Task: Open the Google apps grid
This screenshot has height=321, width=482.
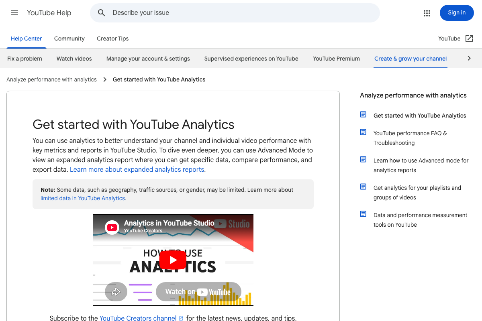Action: point(427,13)
